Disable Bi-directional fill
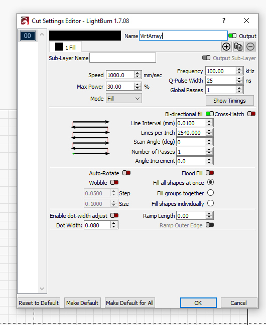This screenshot has width=266, height=325. click(209, 114)
